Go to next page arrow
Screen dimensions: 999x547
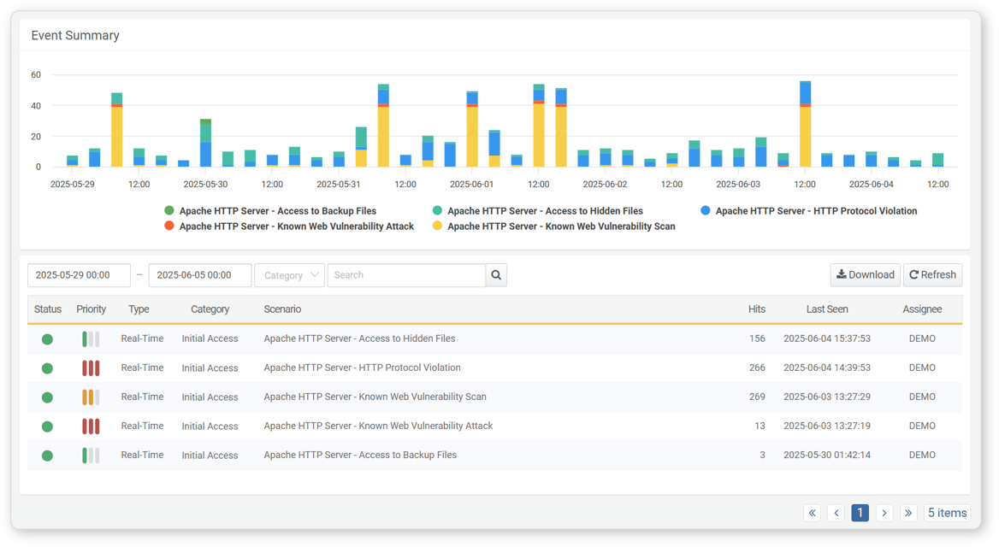click(884, 513)
